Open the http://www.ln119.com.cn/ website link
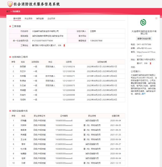Viewport: 162px width, 167px height. tap(146, 54)
